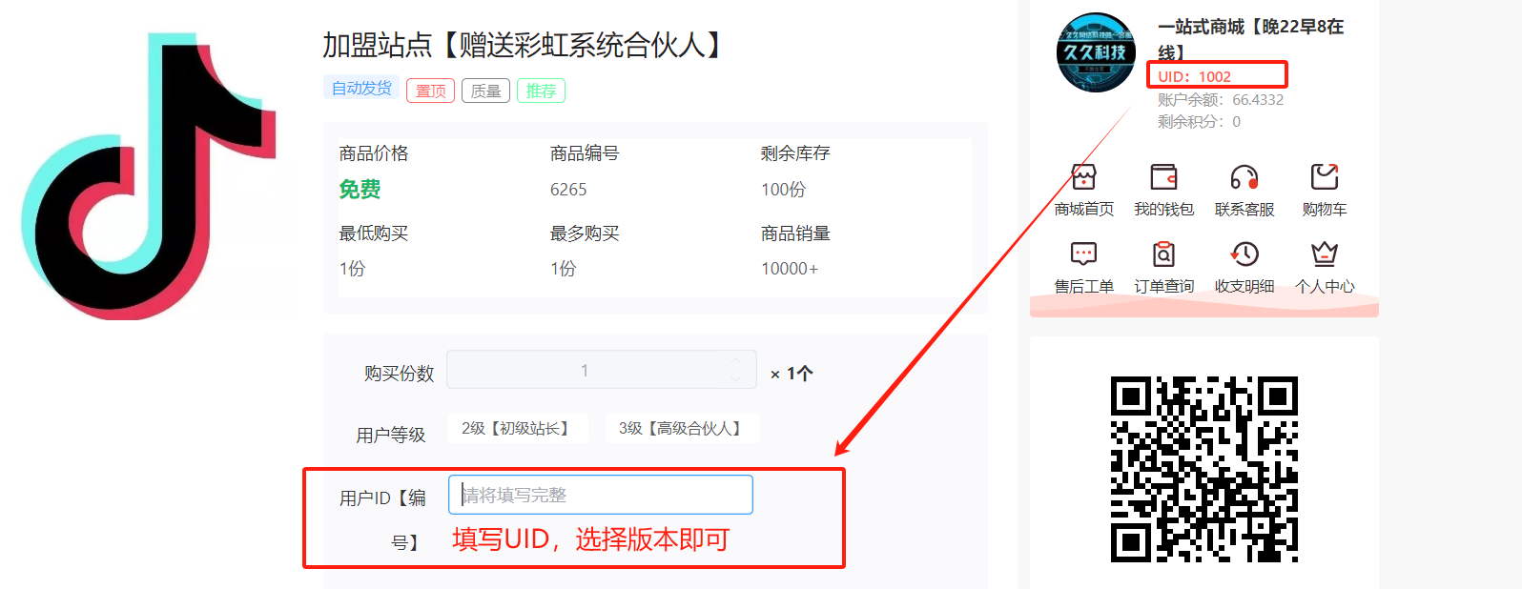Click the 订单查询 order search icon
The image size is (1522, 589).
point(1163,254)
